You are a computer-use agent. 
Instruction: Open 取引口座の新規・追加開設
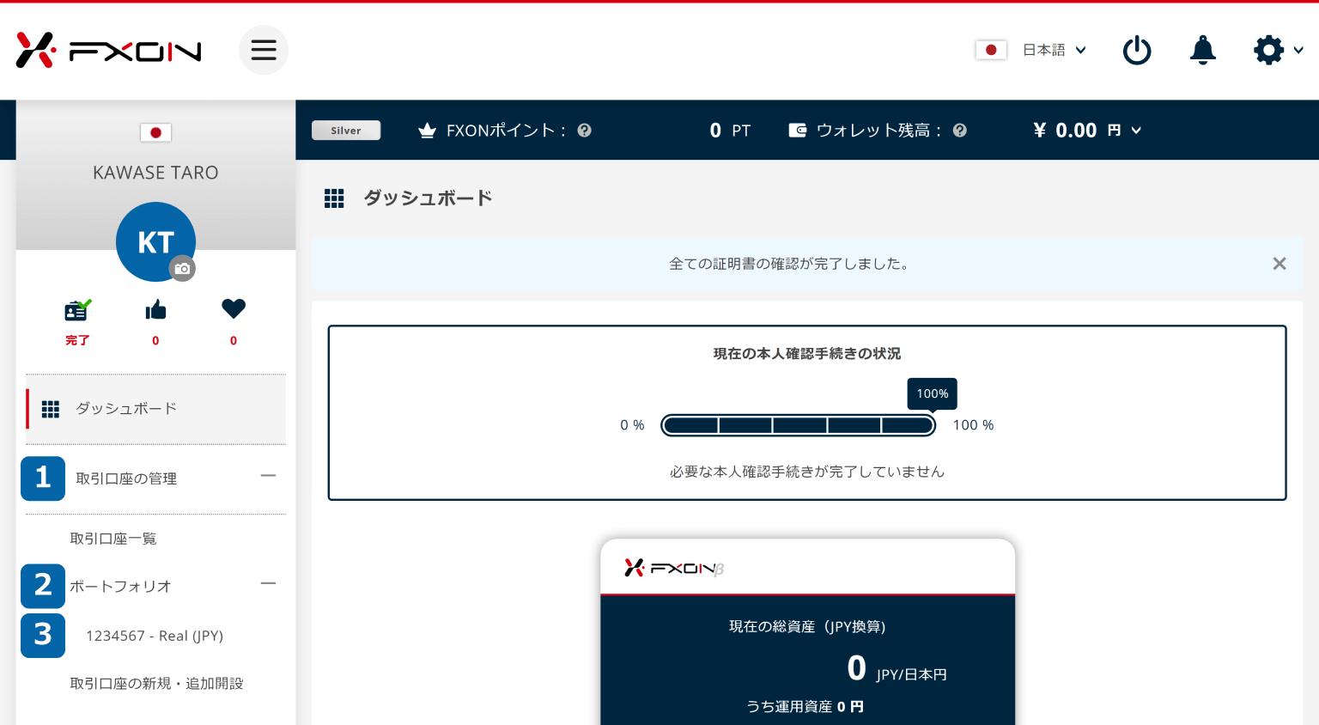(x=156, y=684)
